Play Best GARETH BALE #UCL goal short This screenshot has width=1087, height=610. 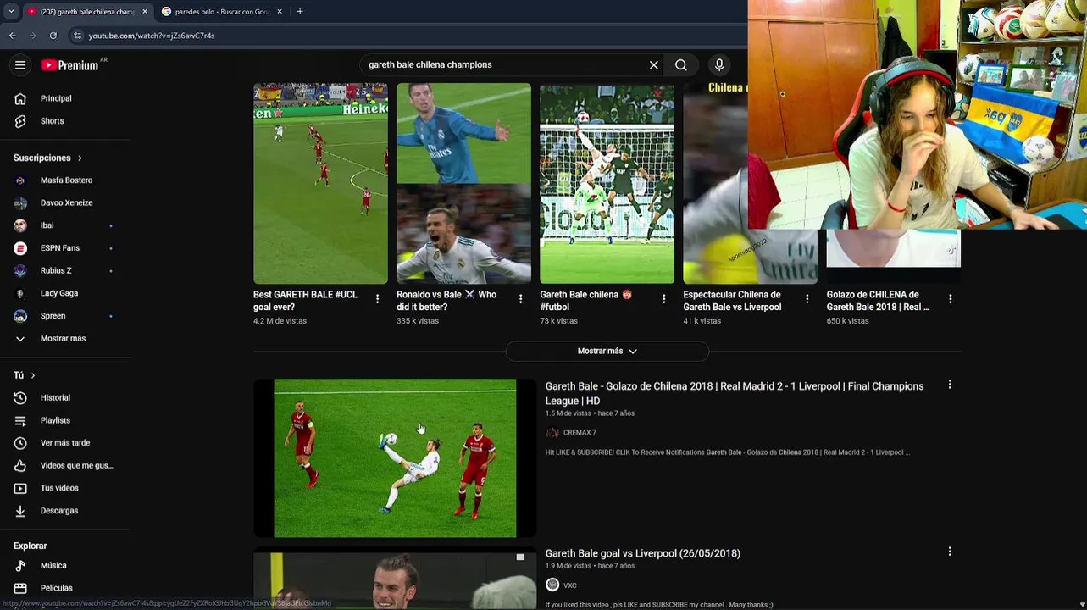pyautogui.click(x=320, y=183)
